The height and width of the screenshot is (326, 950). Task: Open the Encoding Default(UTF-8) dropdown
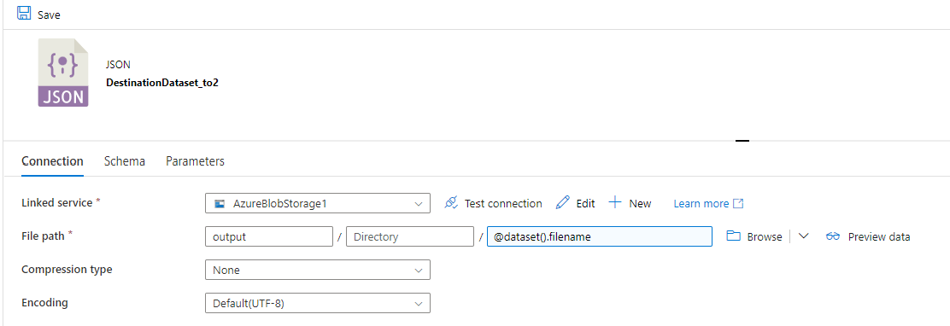pyautogui.click(x=318, y=303)
